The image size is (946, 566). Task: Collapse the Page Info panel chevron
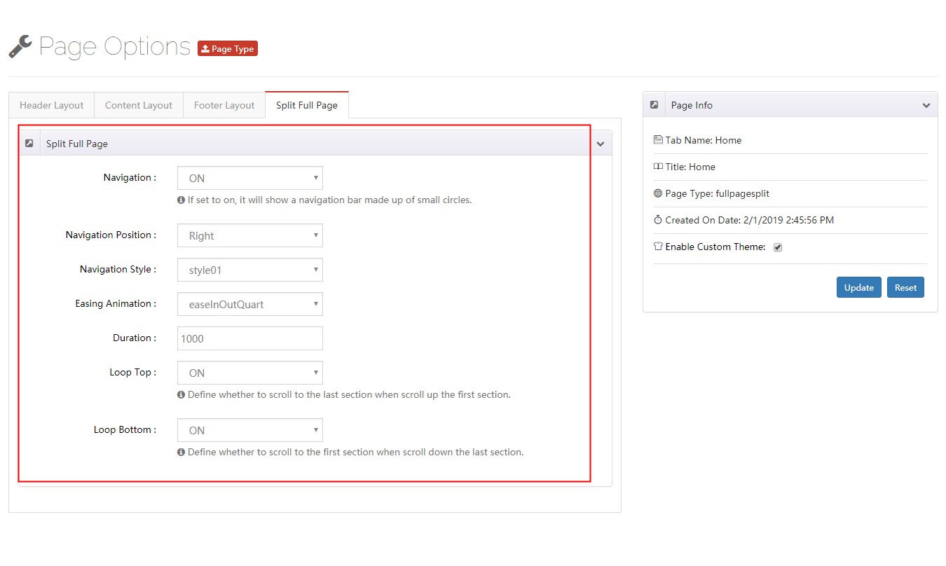point(926,105)
